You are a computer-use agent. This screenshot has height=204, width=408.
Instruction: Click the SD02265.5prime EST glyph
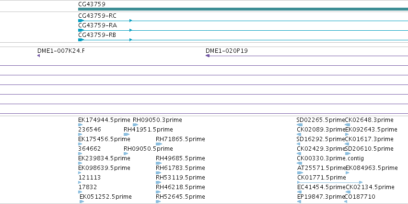(300, 125)
